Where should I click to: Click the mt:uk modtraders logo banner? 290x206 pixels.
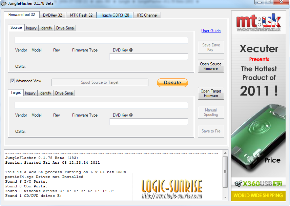(x=258, y=23)
